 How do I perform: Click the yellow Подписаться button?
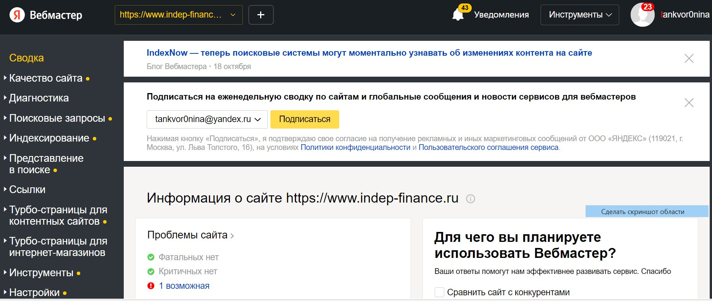point(305,119)
